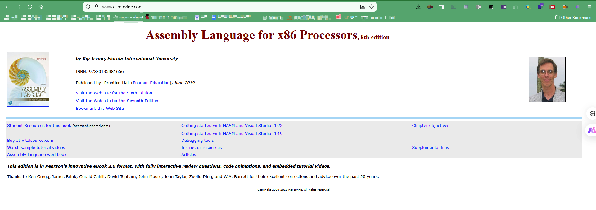Open the Debugging tools link
This screenshot has width=596, height=210.
point(197,140)
